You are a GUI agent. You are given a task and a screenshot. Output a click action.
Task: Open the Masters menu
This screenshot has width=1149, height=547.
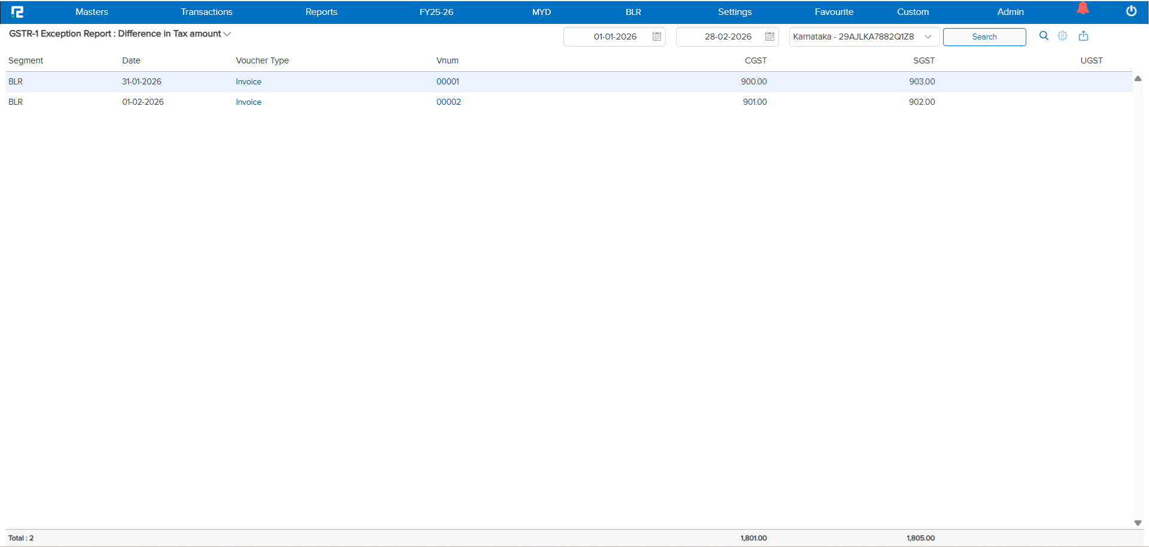(x=92, y=12)
